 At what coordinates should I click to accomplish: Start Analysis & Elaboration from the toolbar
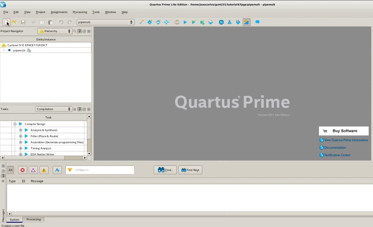pyautogui.click(x=194, y=22)
